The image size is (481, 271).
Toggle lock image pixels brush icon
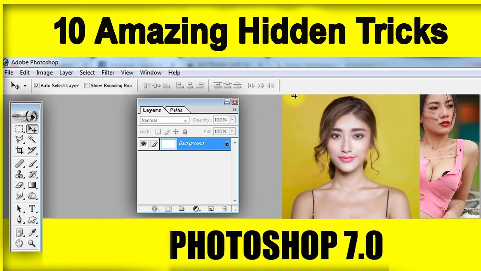pos(167,132)
